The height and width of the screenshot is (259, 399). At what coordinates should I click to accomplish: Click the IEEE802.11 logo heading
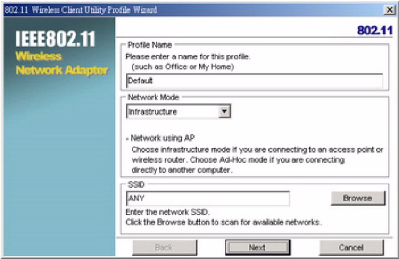click(x=55, y=38)
